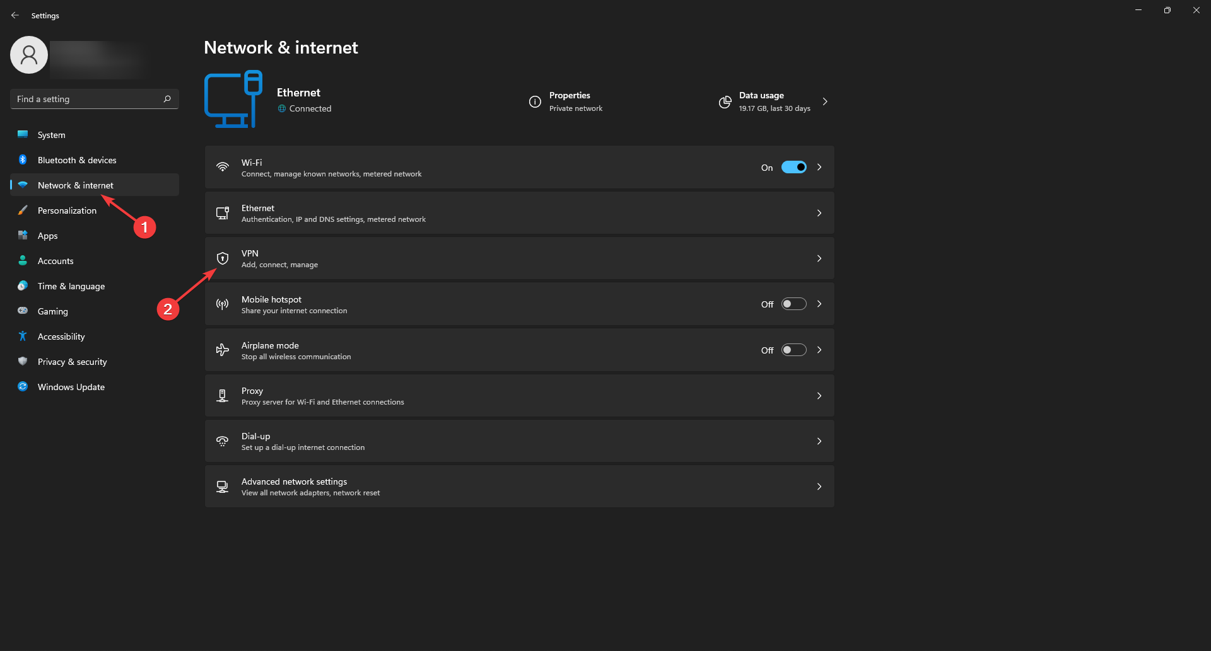Click Time & language label
Screen dimensions: 1211x651
tap(71, 286)
